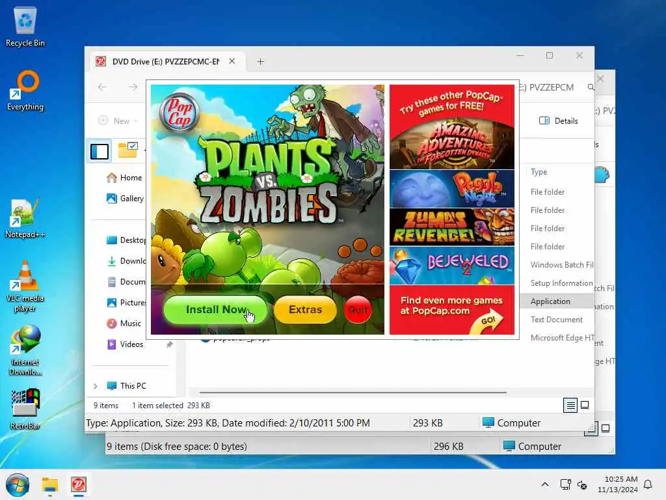
Task: Click the taskbar clock showing 10:25 AM
Action: [617, 484]
